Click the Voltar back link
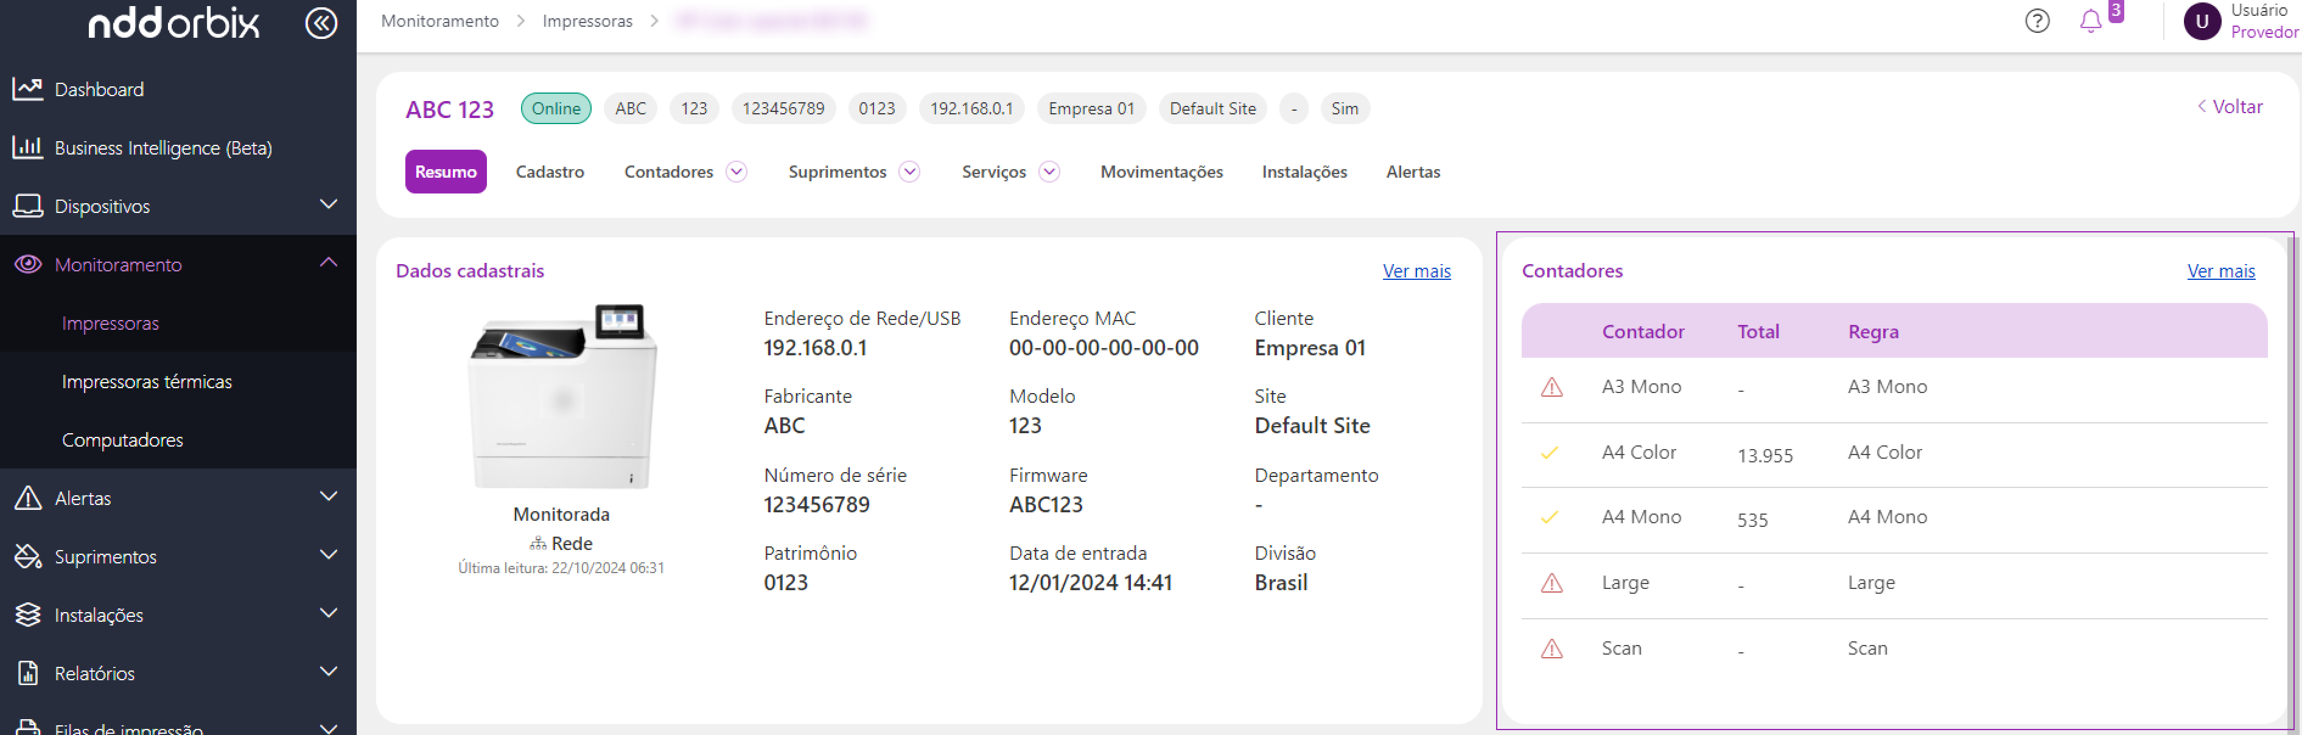2302x735 pixels. [x=2231, y=107]
